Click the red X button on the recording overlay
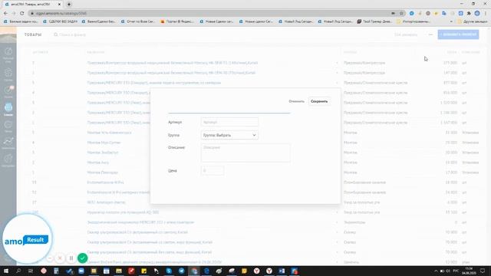Viewport: 491px width, 276px height. [x=60, y=258]
